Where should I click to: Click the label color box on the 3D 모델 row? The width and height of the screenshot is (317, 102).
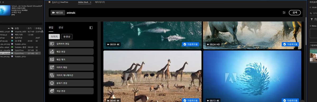coord(12,41)
